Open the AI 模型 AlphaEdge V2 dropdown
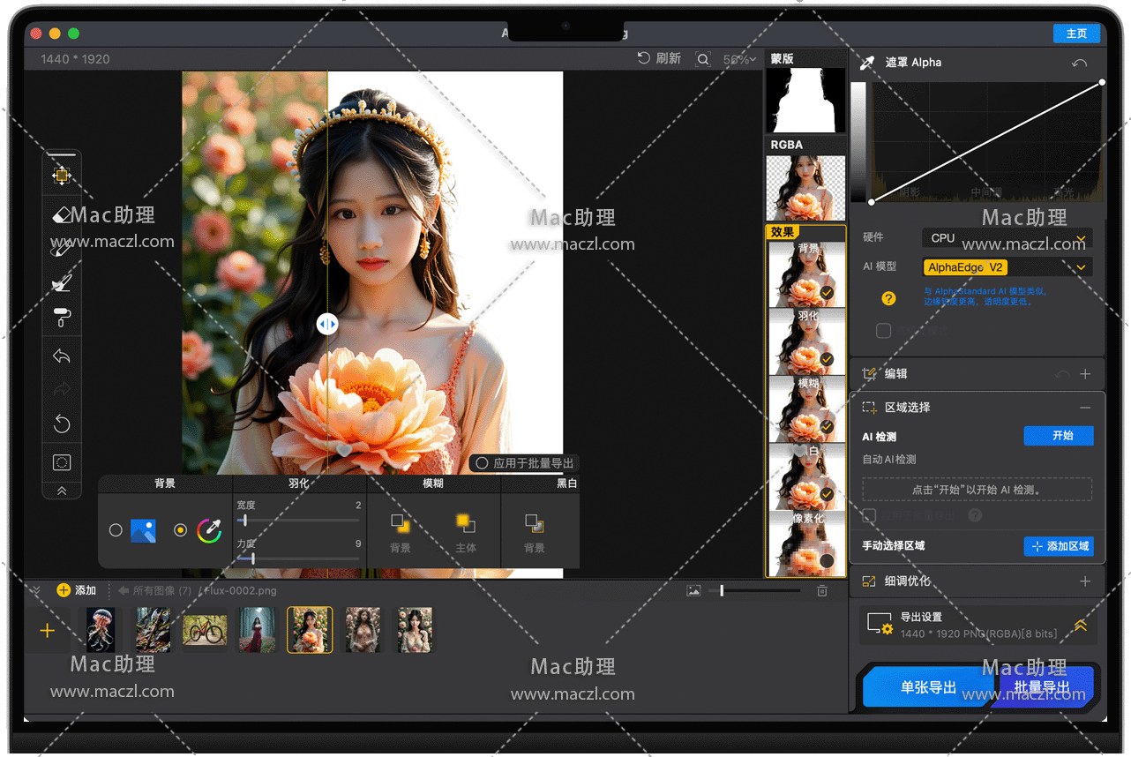The image size is (1131, 757). (1007, 267)
